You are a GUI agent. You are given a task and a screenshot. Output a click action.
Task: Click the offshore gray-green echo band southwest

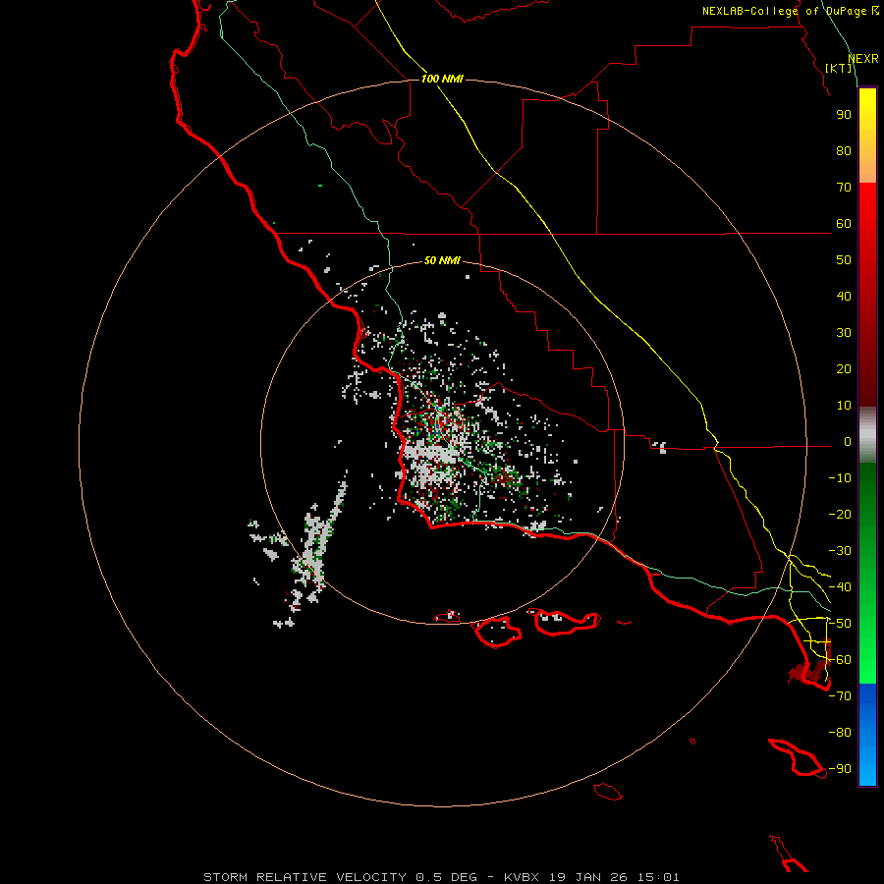318,544
